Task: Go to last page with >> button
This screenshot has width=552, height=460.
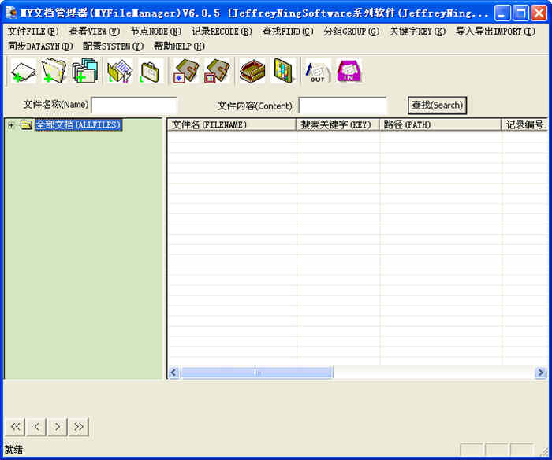Action: click(78, 427)
